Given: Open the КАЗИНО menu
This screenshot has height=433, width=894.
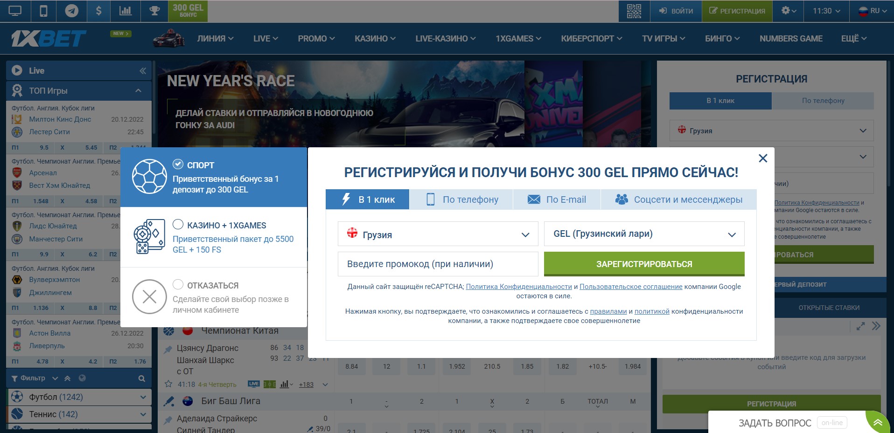Looking at the screenshot, I should pos(375,39).
